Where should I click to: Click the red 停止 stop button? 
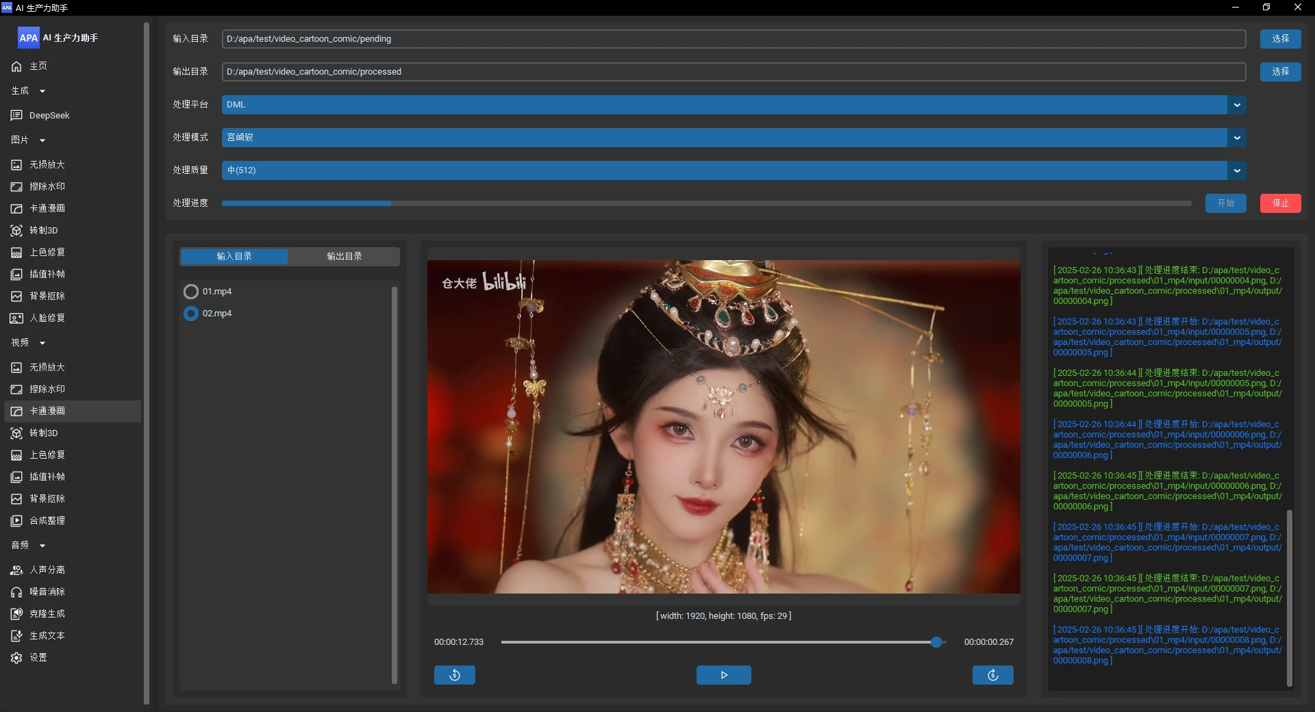(1280, 203)
